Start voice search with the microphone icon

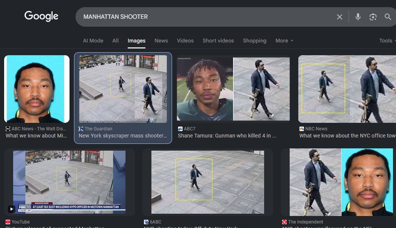pyautogui.click(x=358, y=17)
